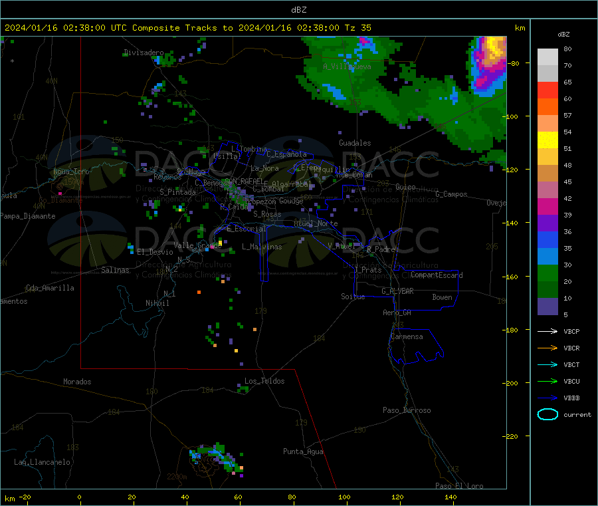Click the Los_Toldos location label

[x=264, y=381]
